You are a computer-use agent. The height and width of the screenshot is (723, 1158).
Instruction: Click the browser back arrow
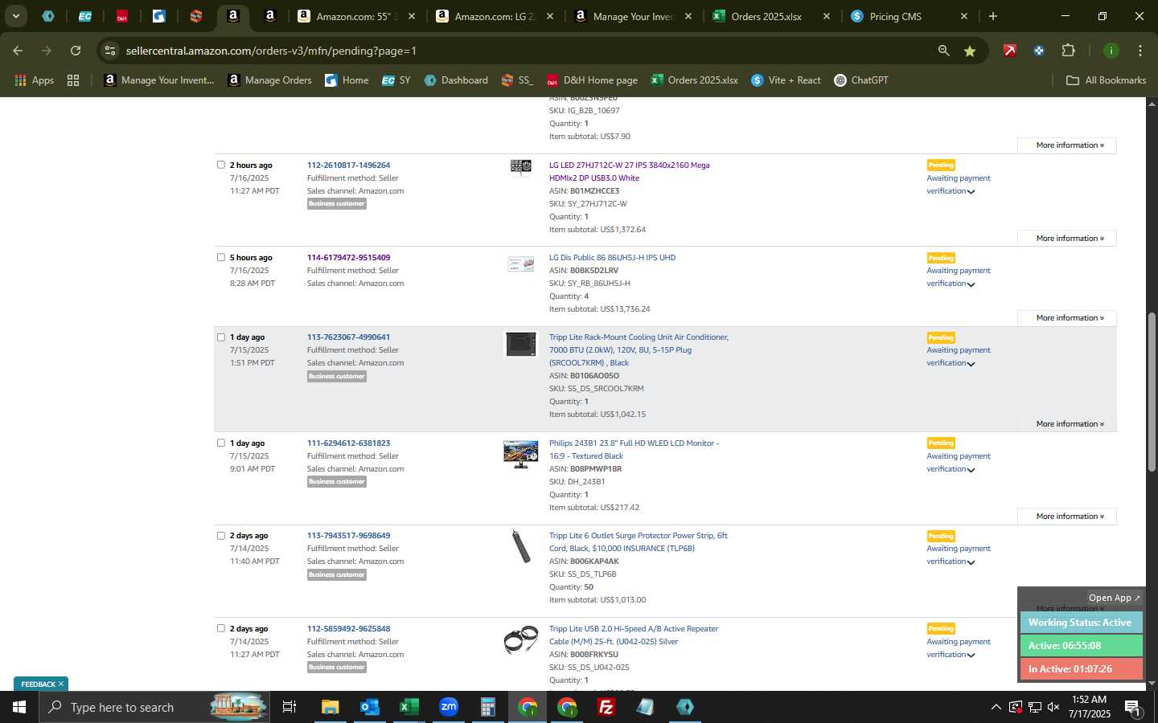(x=18, y=51)
